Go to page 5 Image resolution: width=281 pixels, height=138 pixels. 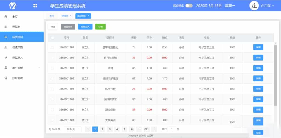pos(124,129)
